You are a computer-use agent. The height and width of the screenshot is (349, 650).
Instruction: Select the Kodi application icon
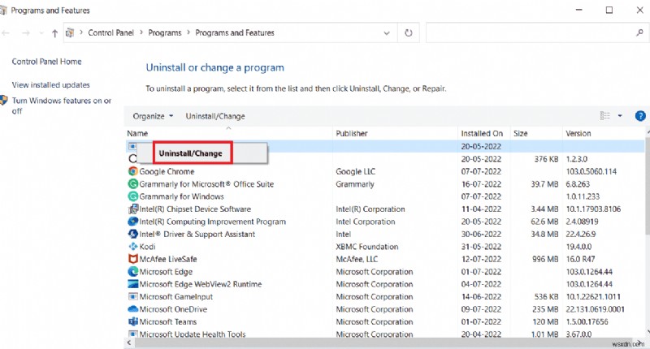click(x=133, y=247)
